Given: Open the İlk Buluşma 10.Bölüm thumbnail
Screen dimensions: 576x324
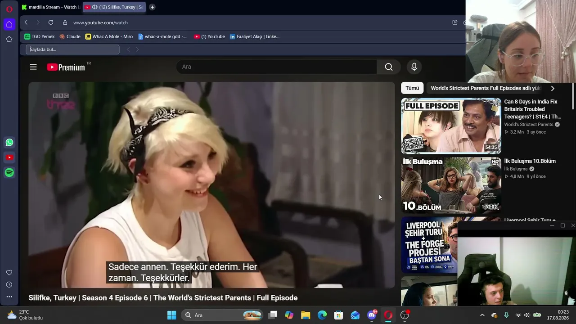Looking at the screenshot, I should (451, 185).
